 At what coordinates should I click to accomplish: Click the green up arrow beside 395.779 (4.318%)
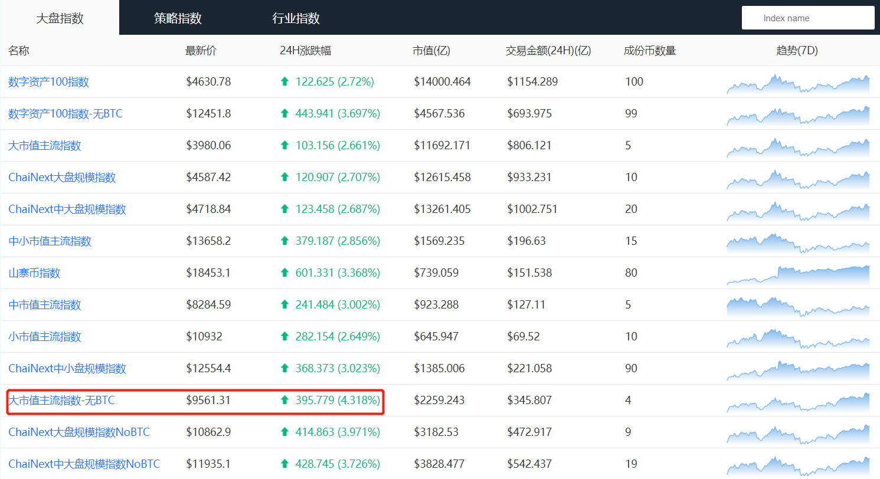(x=285, y=400)
